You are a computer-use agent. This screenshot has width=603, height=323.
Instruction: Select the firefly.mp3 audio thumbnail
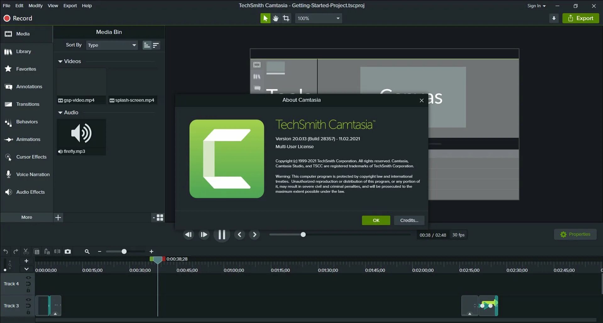[x=81, y=137]
